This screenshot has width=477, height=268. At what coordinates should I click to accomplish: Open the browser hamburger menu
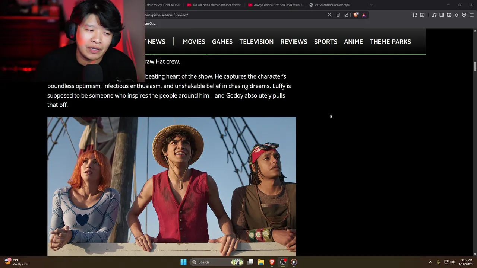471,15
